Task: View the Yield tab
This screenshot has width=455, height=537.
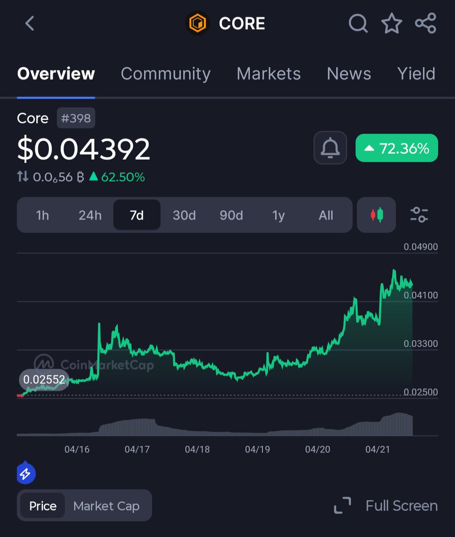Action: tap(416, 73)
